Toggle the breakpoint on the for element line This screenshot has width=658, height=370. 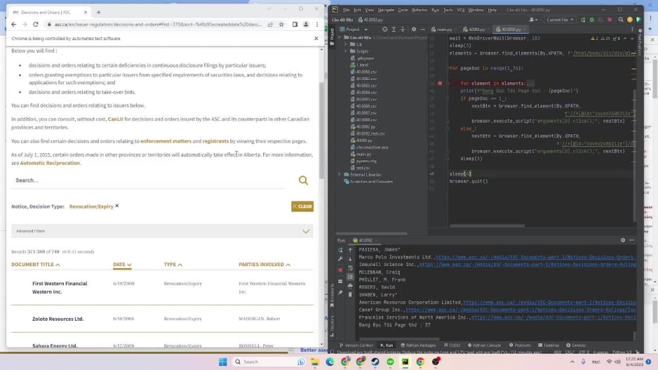(x=440, y=83)
